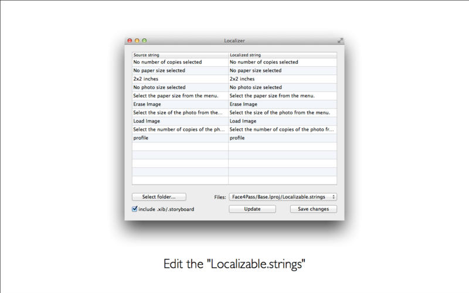Minimize the Localizer window
Image resolution: width=469 pixels, height=293 pixels.
coord(137,40)
